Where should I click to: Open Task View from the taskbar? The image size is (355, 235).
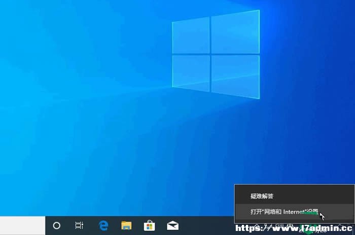[x=79, y=225]
